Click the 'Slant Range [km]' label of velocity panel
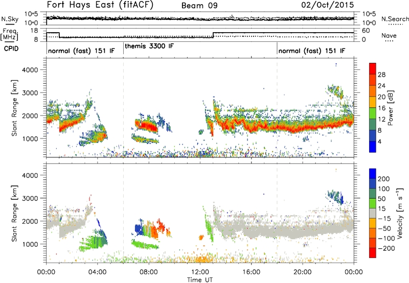This screenshot has width=409, height=283. coord(14,214)
